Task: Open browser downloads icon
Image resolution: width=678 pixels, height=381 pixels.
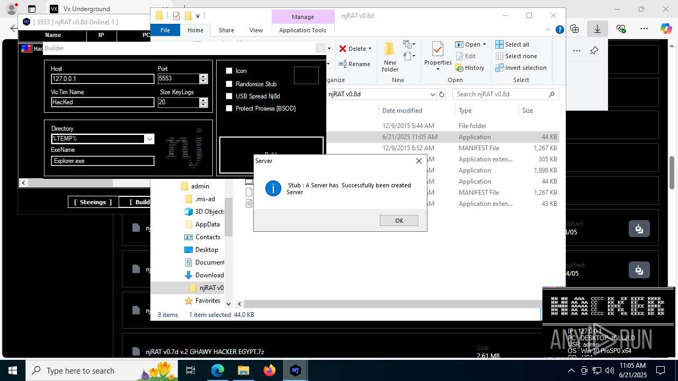Action: click(597, 29)
